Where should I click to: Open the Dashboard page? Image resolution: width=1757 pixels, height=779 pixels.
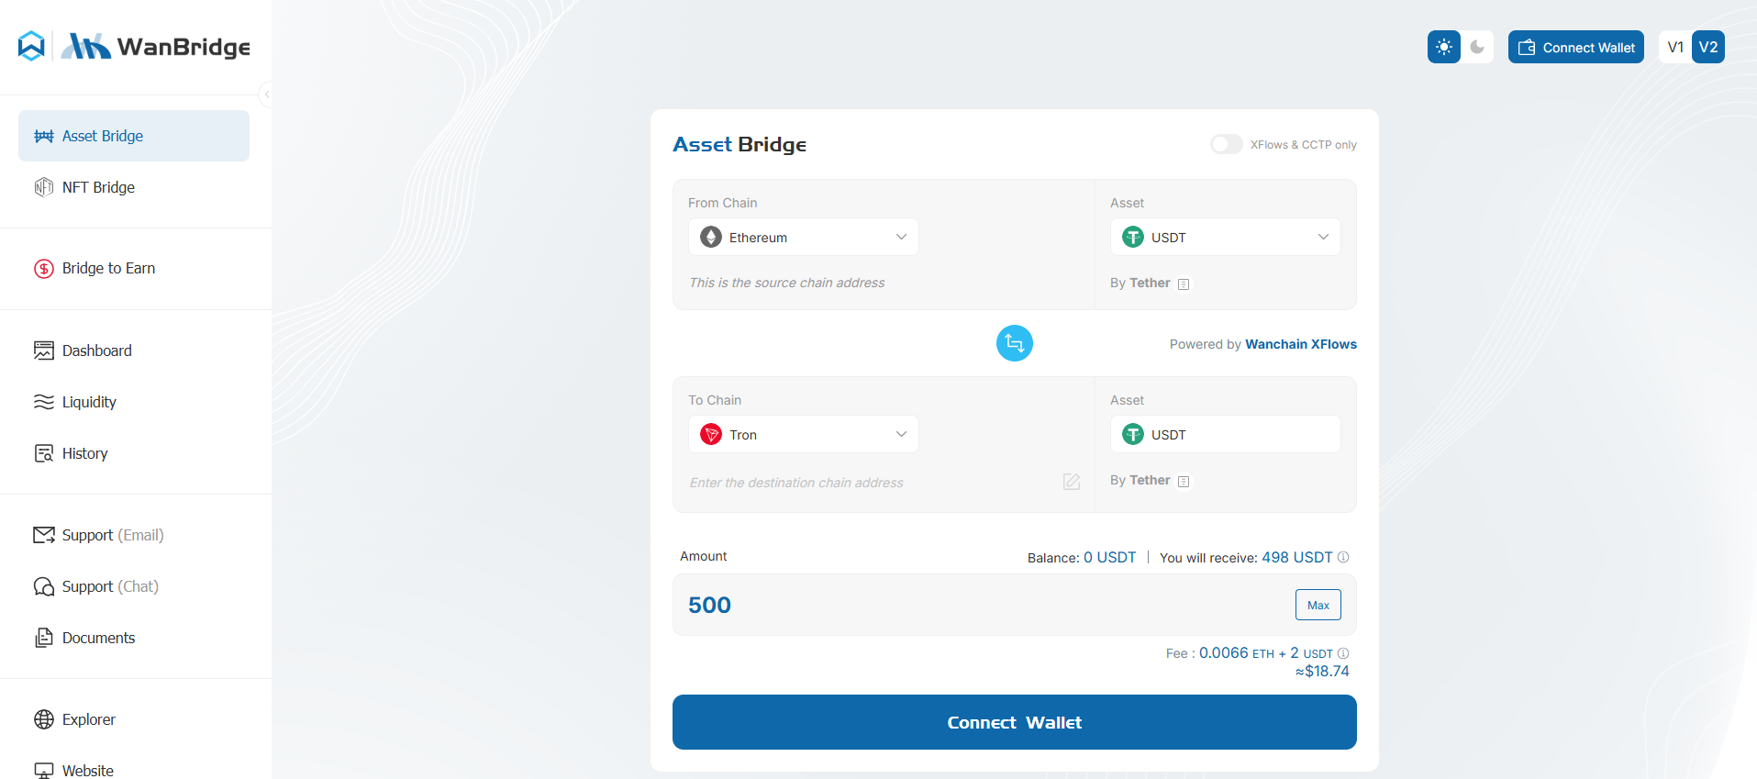pyautogui.click(x=134, y=351)
